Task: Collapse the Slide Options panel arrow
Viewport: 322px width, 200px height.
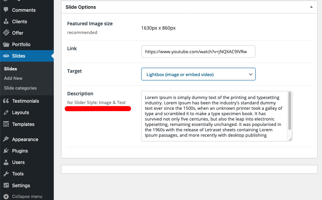Action: 311,7
